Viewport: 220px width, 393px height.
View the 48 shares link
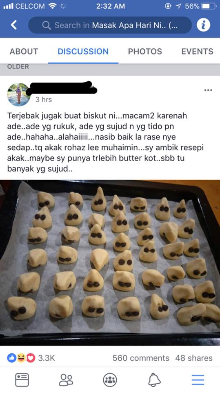194,358
